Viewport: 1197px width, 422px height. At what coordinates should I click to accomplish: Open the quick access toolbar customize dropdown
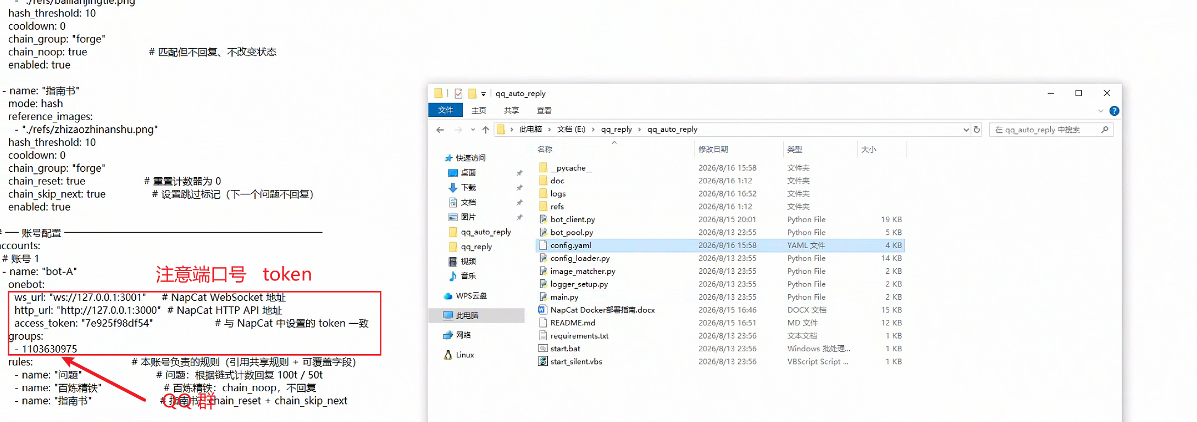pos(484,94)
